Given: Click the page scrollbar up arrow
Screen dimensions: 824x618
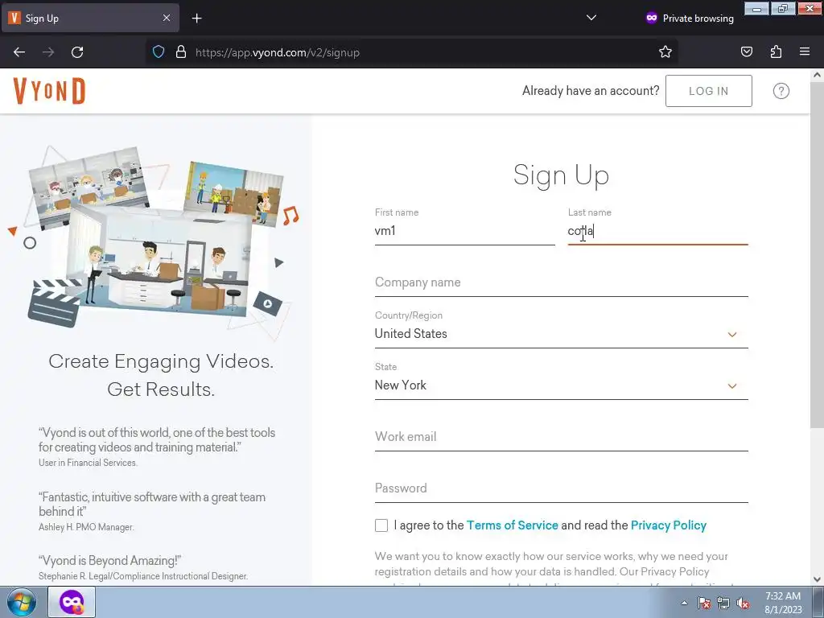Looking at the screenshot, I should click(817, 75).
